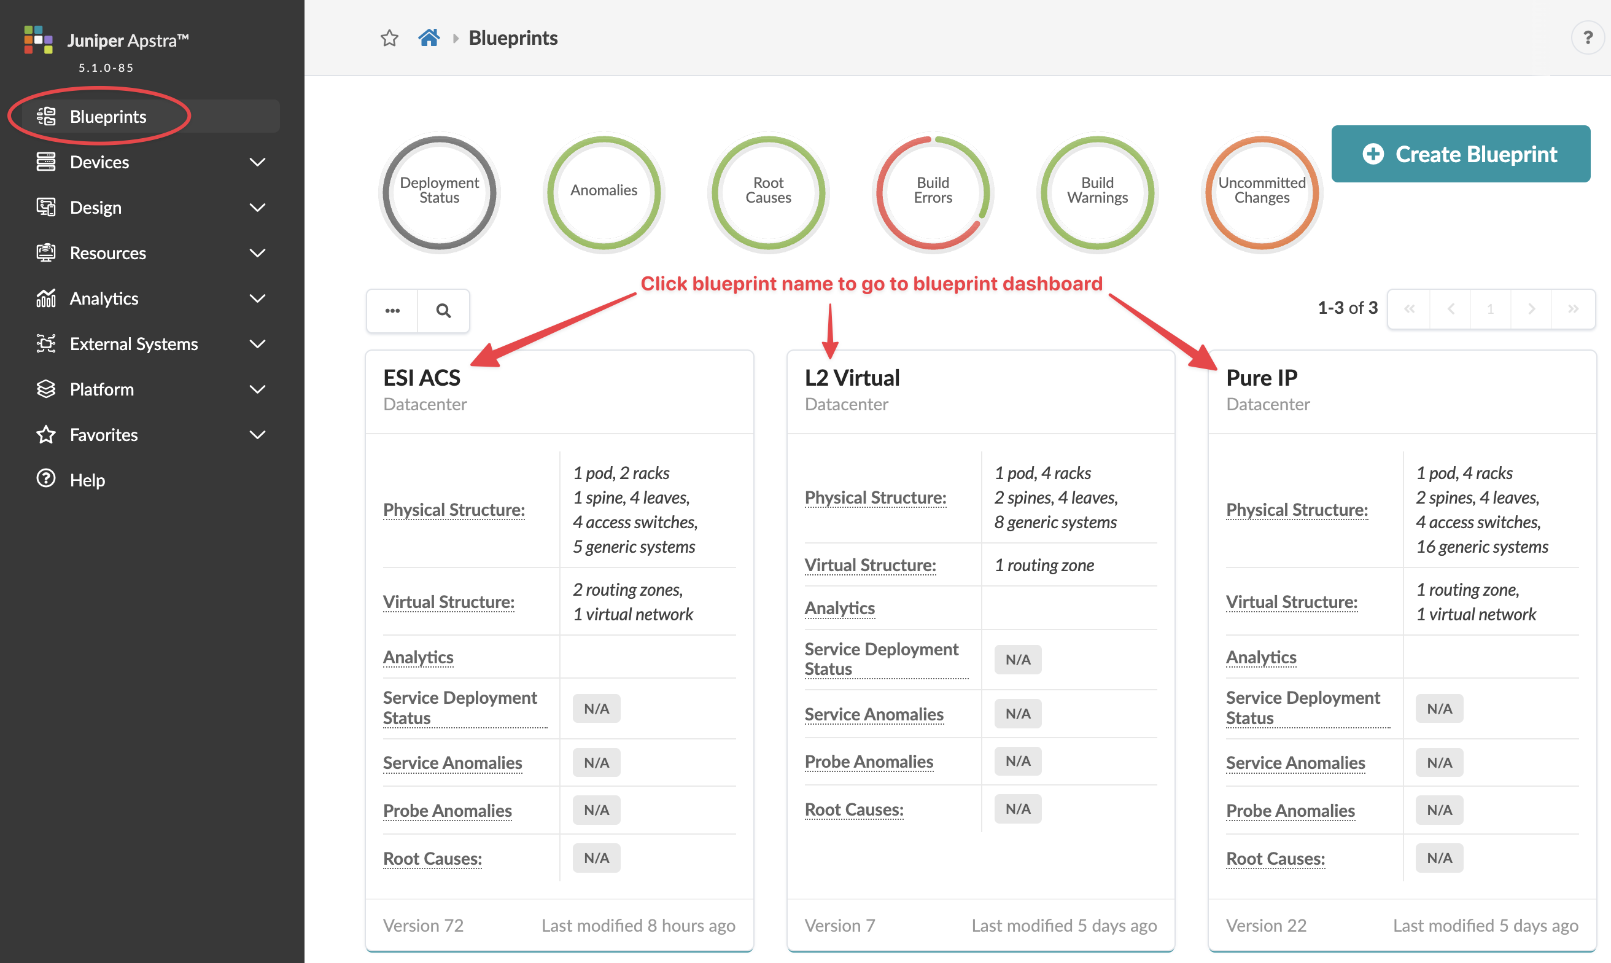Go to next page arrow
This screenshot has height=963, width=1611.
coord(1531,309)
